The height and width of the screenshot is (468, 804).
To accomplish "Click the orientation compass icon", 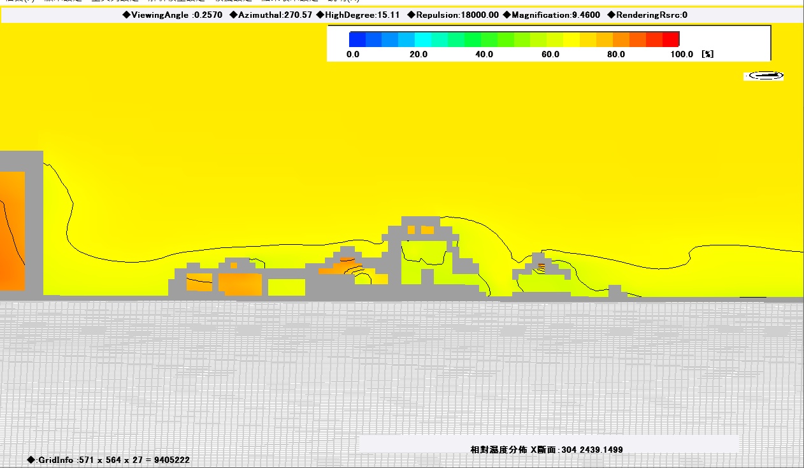I will point(763,76).
